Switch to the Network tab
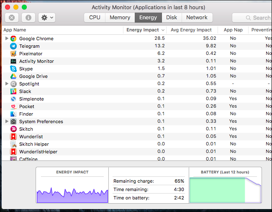The width and height of the screenshot is (272, 212). [197, 18]
